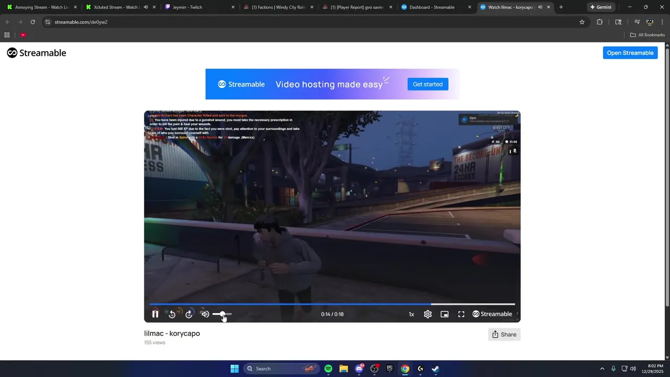
Task: Switch to the Annoying Stream tab
Action: [42, 7]
